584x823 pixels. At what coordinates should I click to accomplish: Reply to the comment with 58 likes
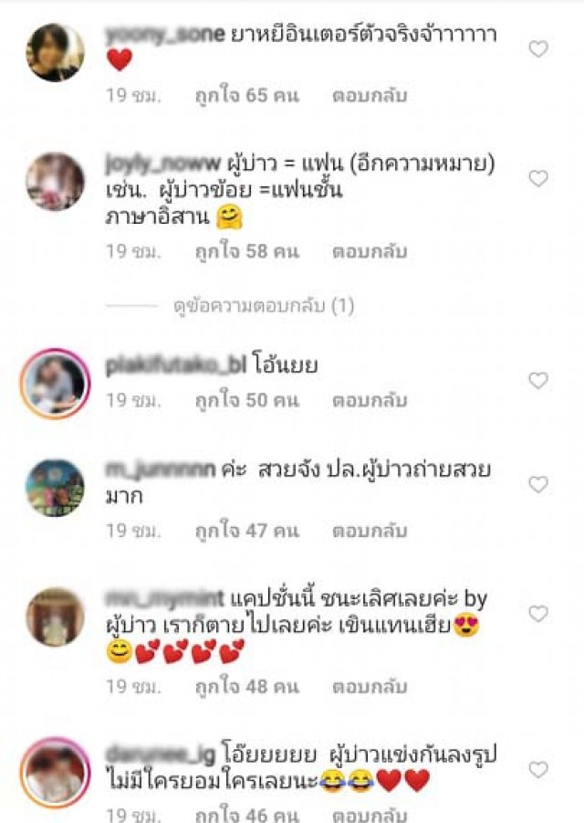tap(370, 251)
